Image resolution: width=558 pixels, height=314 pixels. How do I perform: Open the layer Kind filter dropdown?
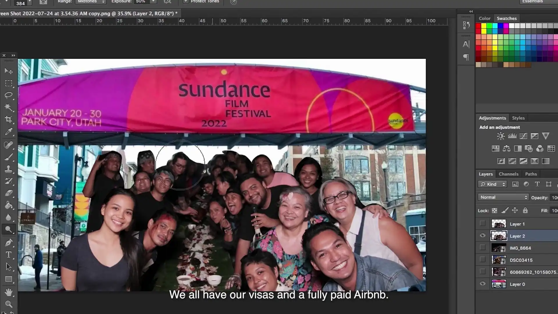[493, 184]
